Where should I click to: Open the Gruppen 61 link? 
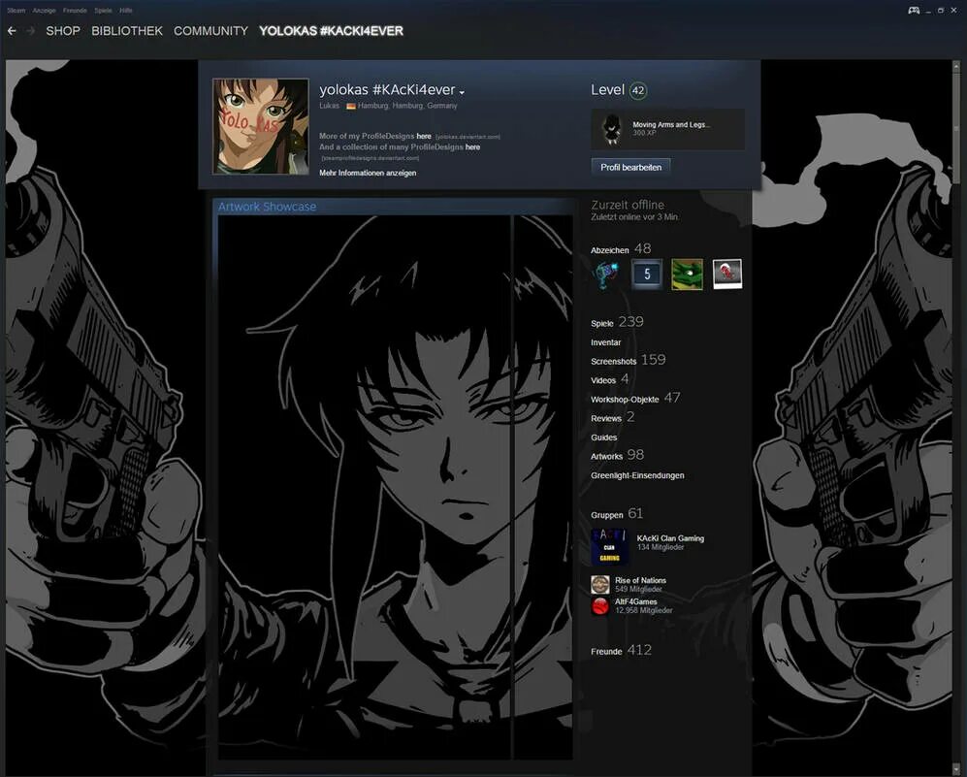(617, 514)
